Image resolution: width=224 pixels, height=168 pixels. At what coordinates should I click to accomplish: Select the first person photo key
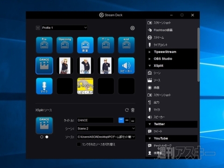point(65,65)
